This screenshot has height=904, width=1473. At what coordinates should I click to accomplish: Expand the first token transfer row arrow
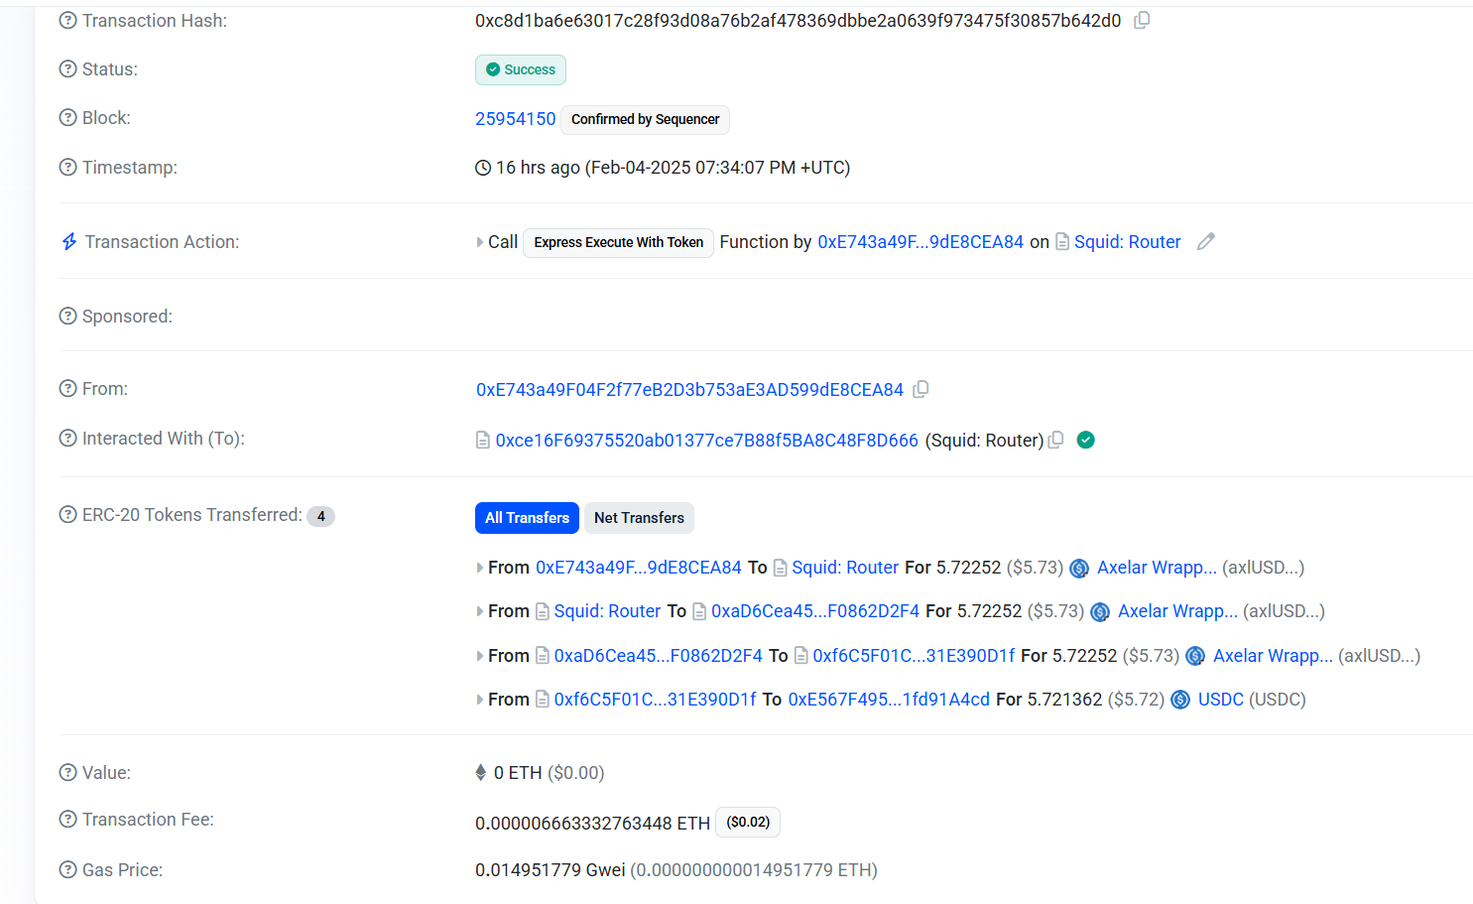(480, 568)
